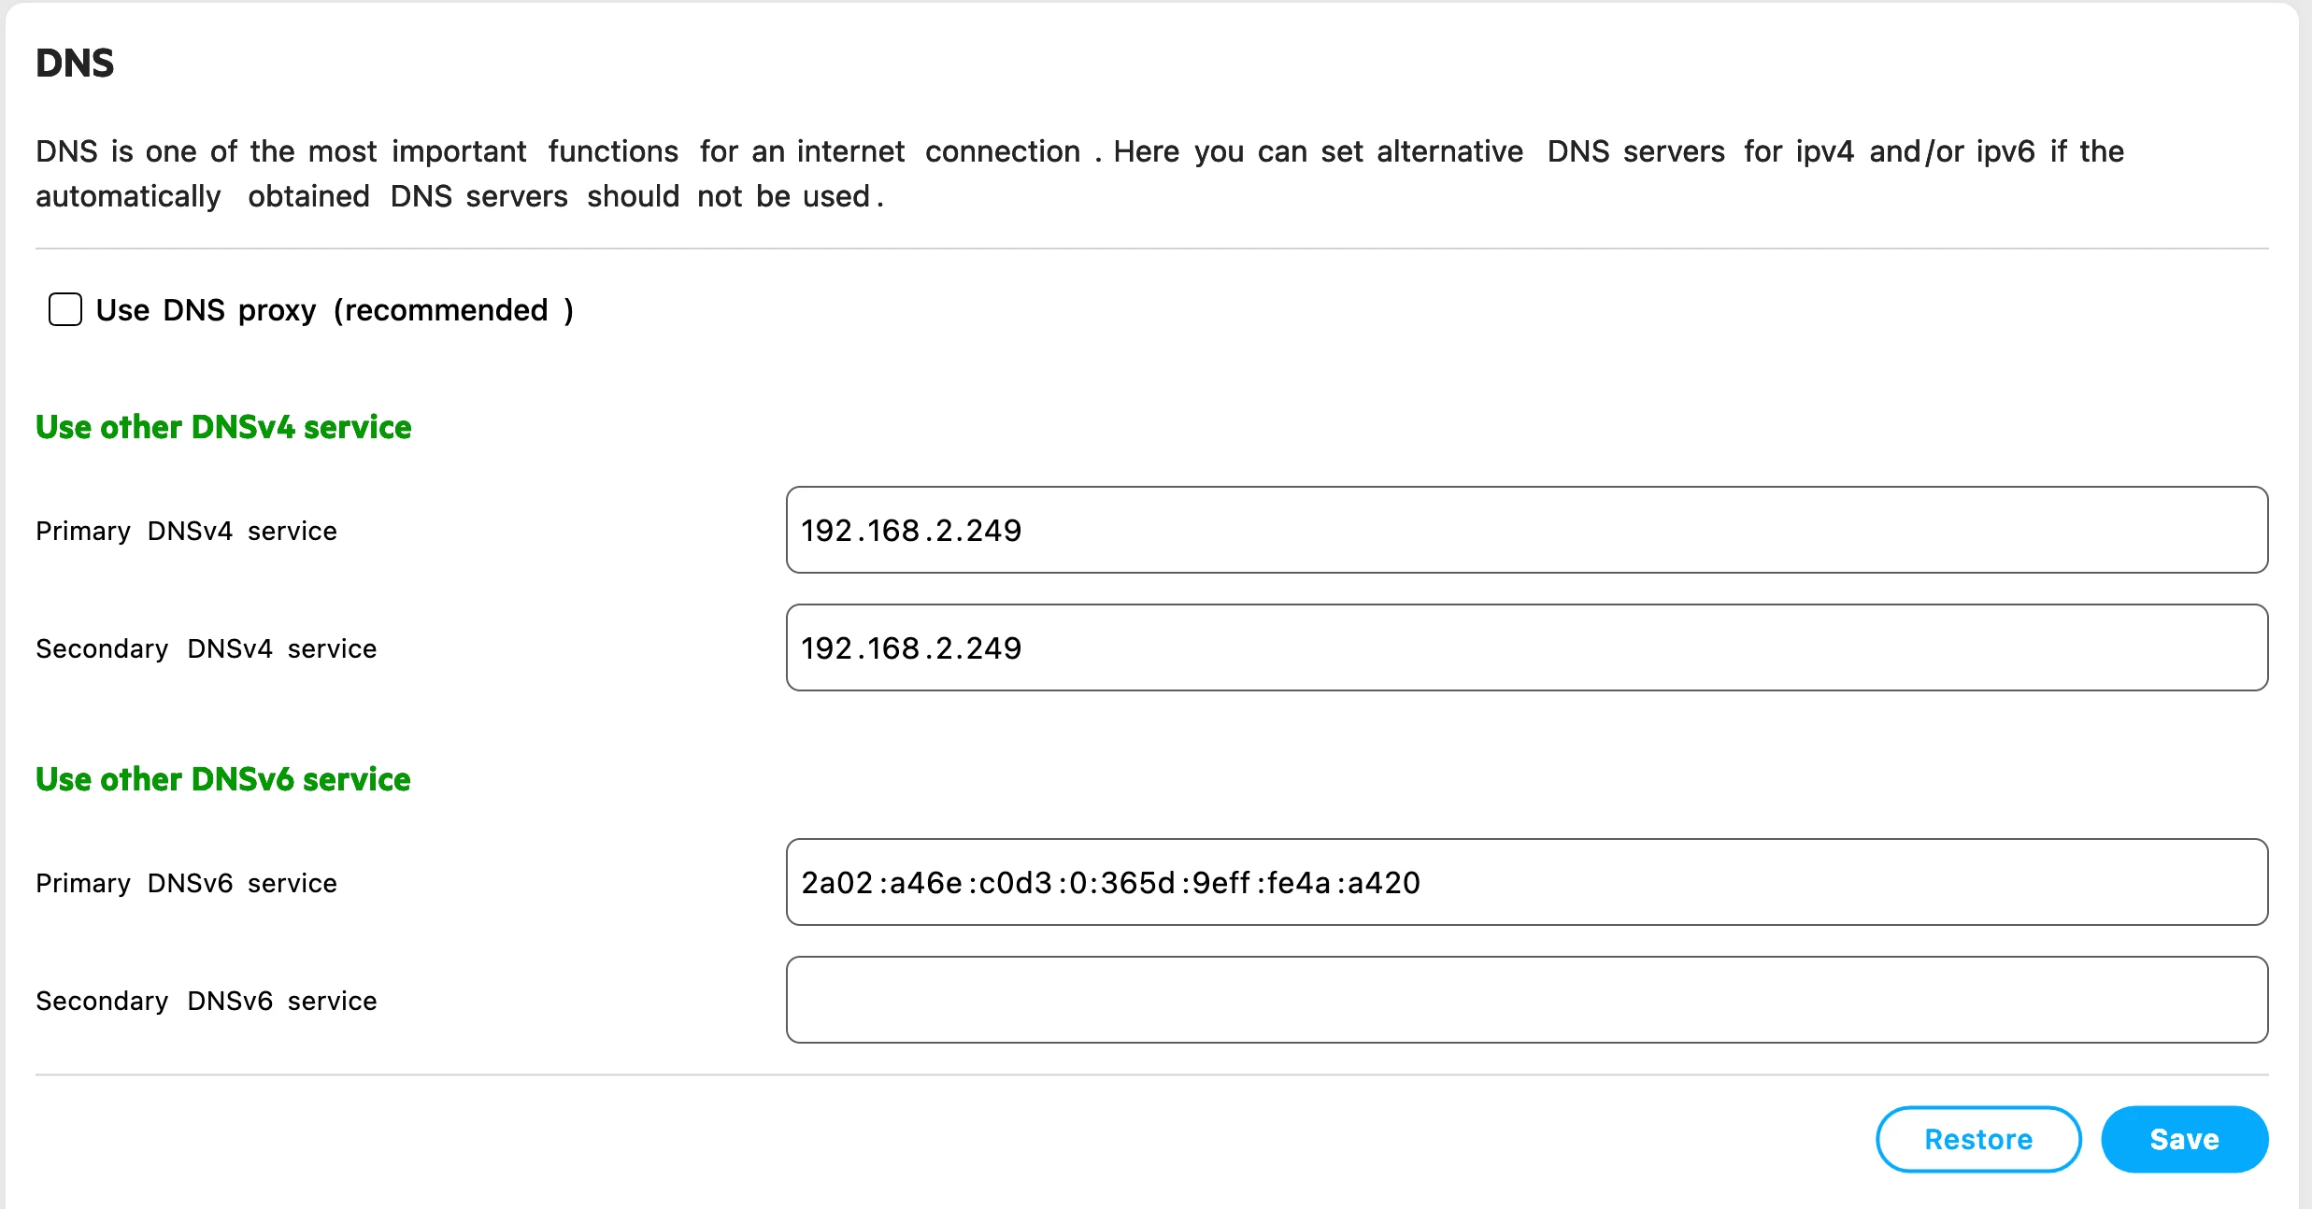The height and width of the screenshot is (1209, 2312).
Task: Select the Primary DNSv6 service address field
Action: pos(1527,882)
